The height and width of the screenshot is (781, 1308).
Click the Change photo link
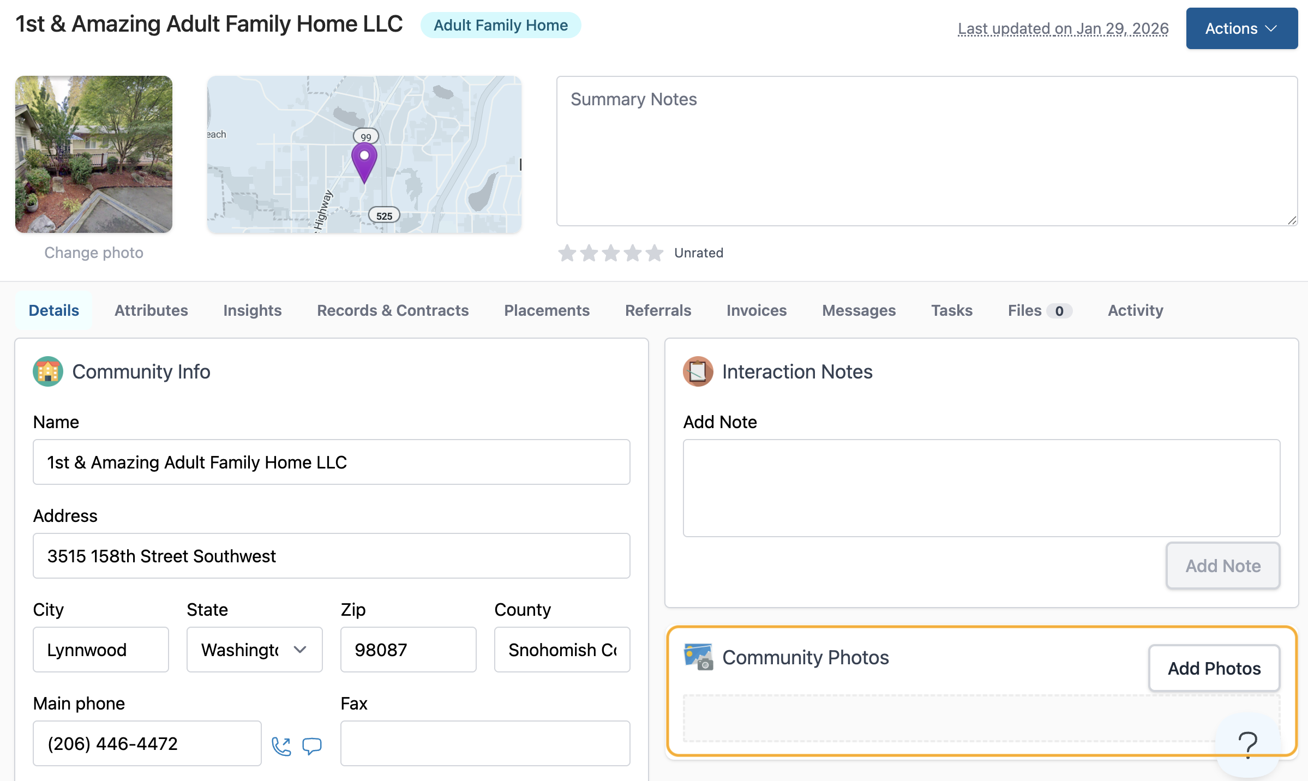point(94,253)
